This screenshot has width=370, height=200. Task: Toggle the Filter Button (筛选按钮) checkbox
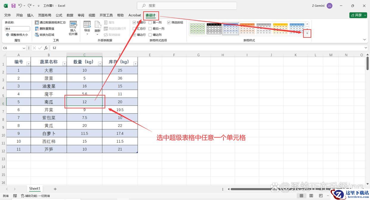(x=169, y=22)
